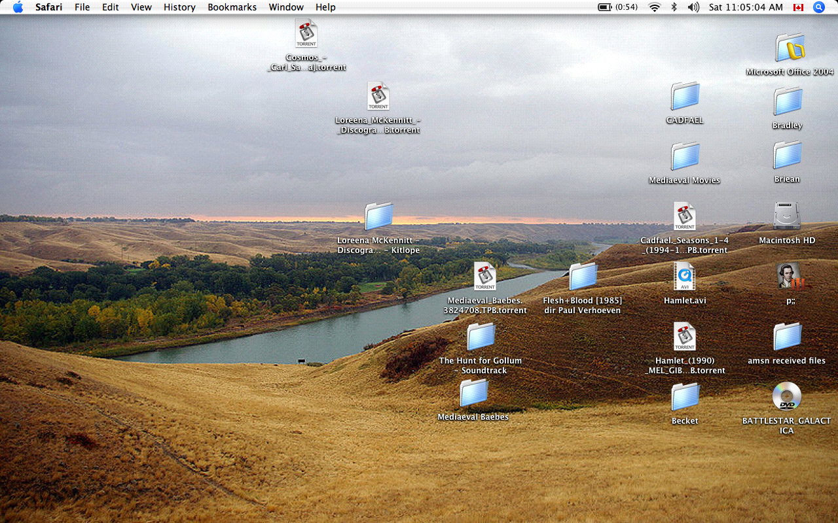Open the volume control in menu bar
The height and width of the screenshot is (523, 838).
pos(693,7)
